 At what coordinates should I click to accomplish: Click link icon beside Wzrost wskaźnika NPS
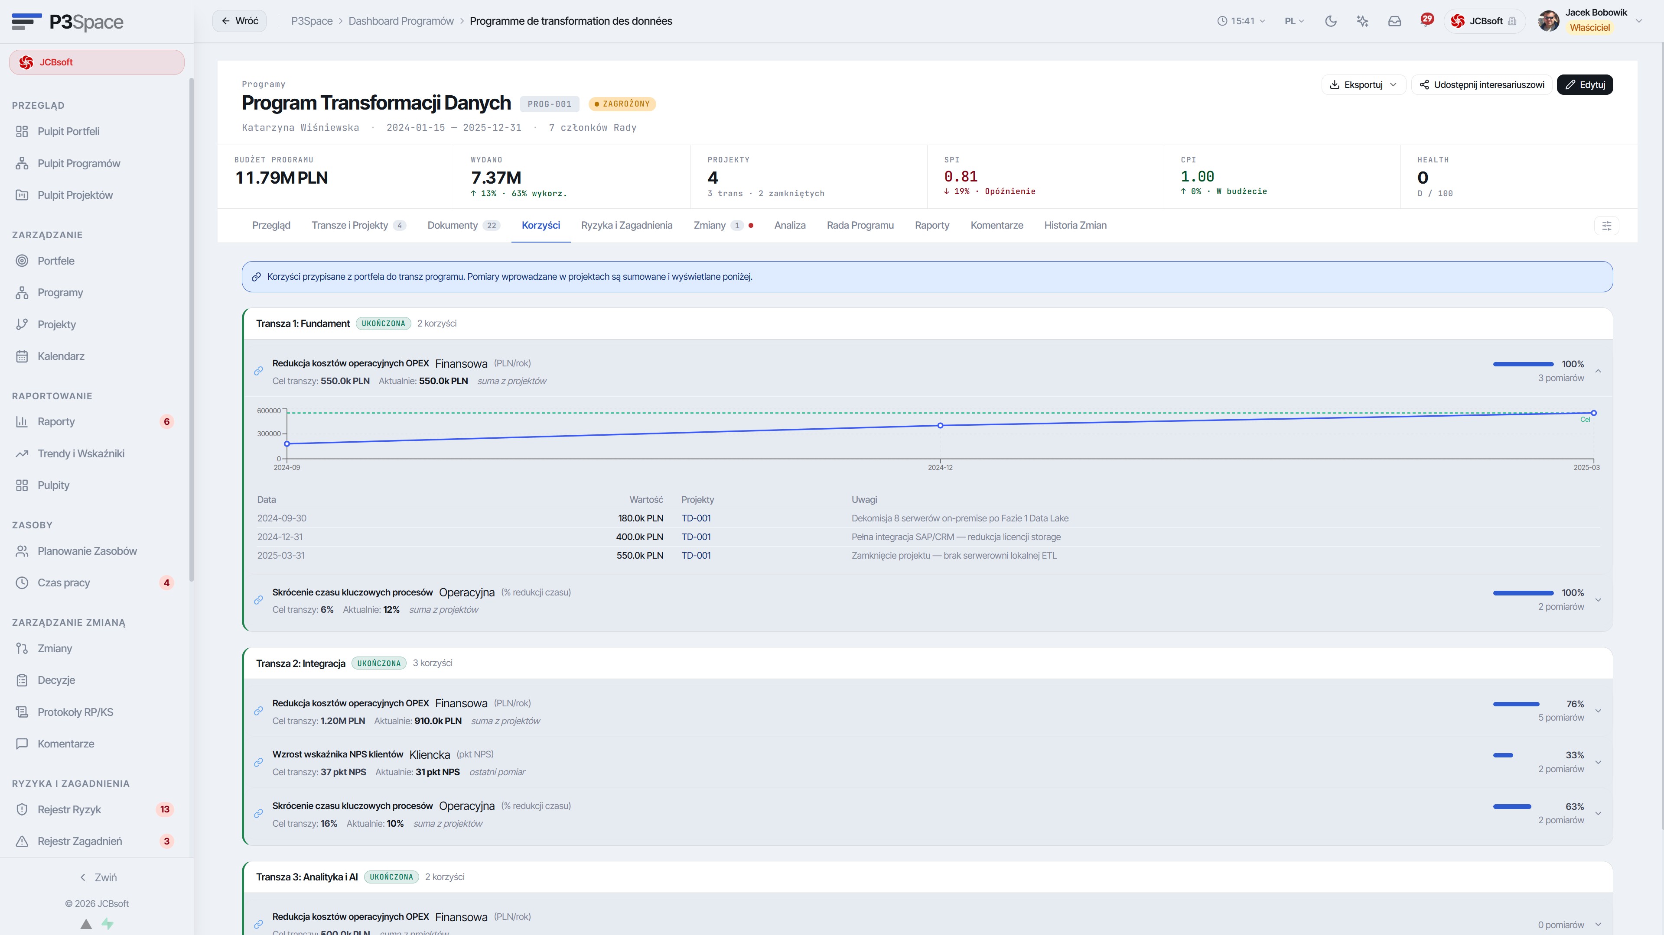click(x=258, y=763)
